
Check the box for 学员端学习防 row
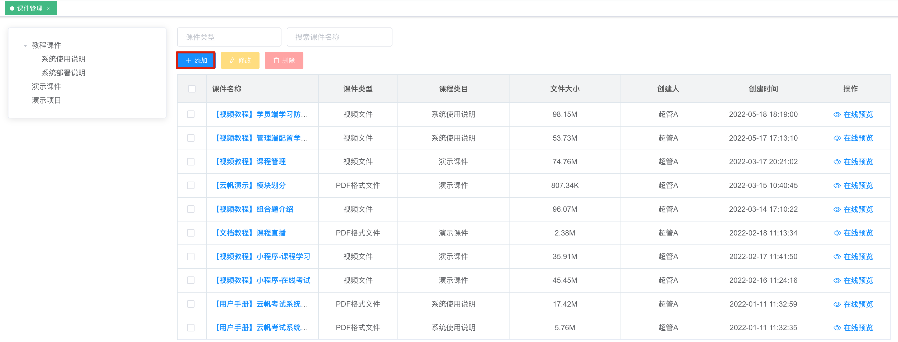point(191,114)
